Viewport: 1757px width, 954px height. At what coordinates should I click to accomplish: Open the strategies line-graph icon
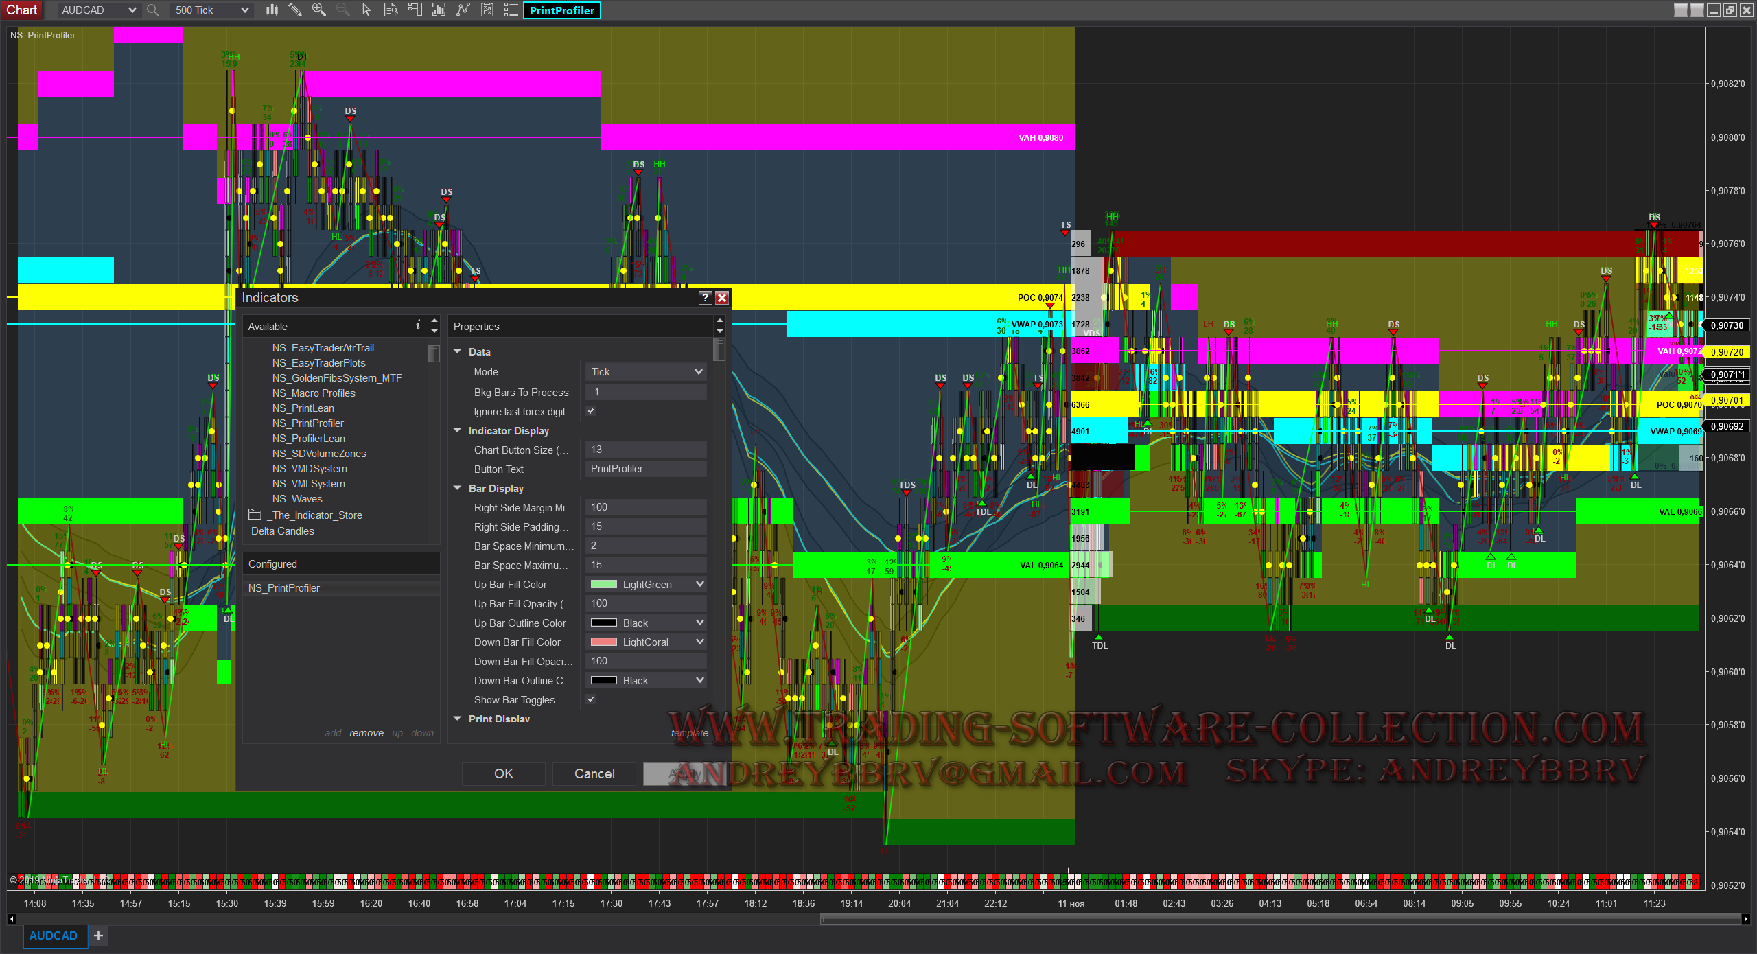pos(463,10)
